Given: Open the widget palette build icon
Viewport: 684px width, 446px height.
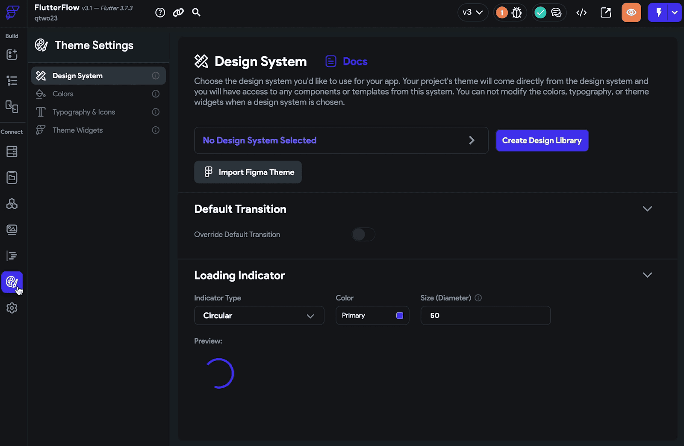Looking at the screenshot, I should (x=12, y=54).
